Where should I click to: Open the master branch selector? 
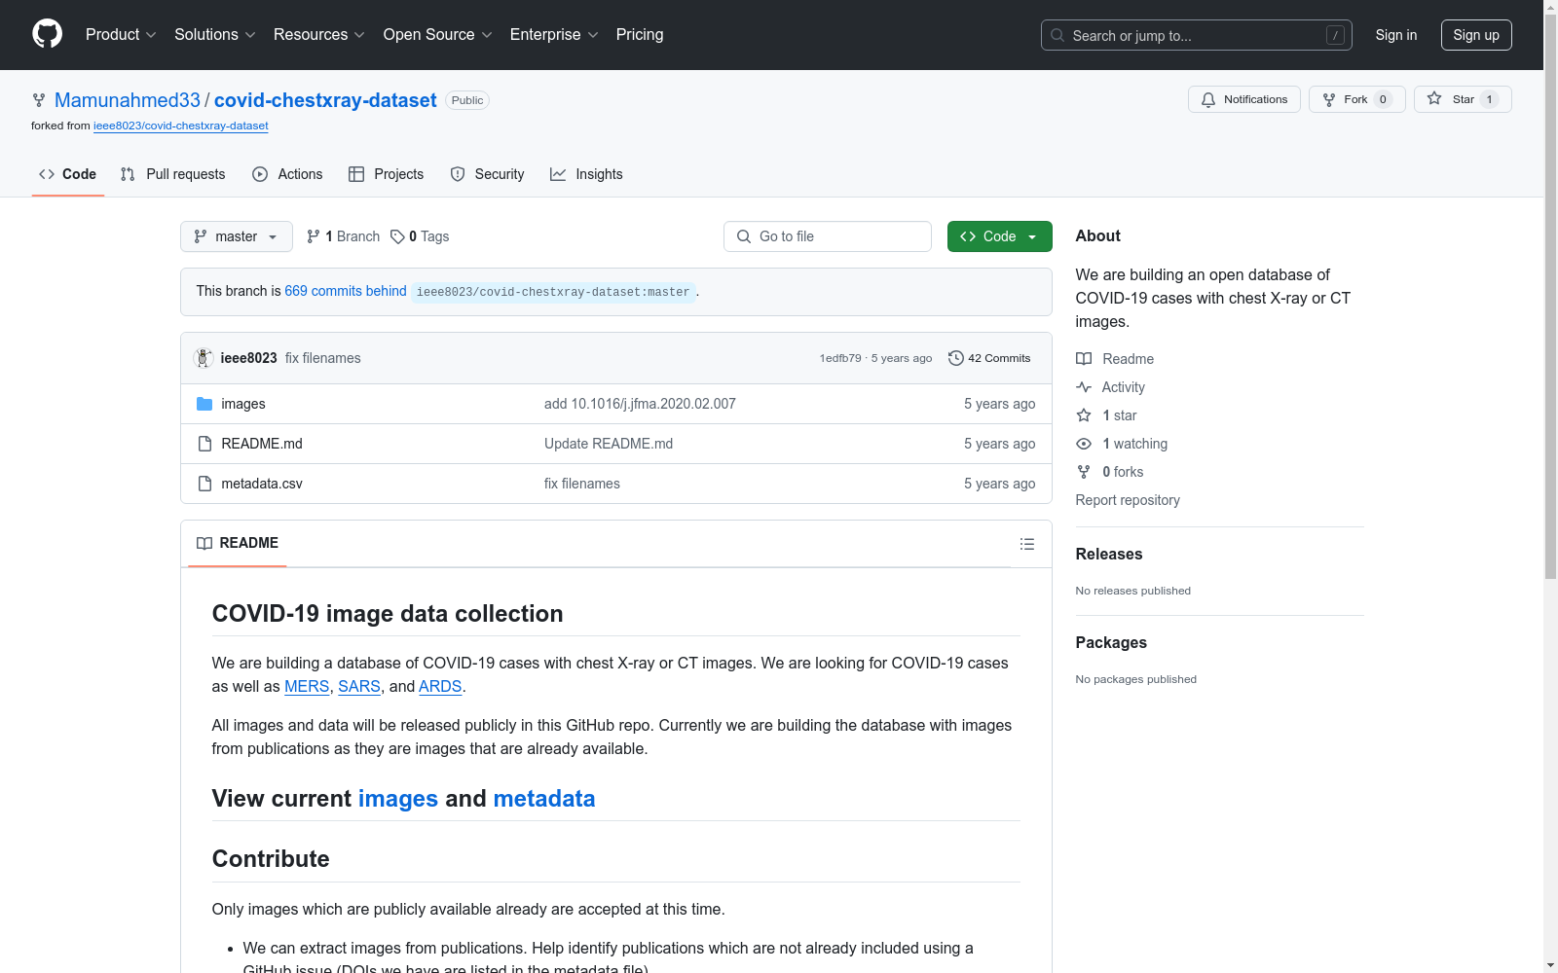[237, 236]
